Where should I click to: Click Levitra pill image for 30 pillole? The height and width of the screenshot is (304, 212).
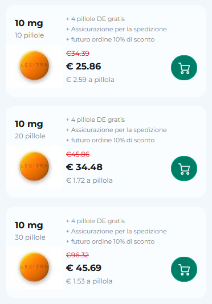pos(34,267)
